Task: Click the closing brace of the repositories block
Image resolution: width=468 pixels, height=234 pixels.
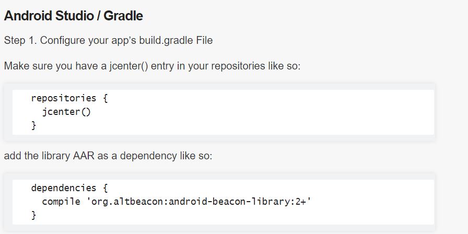Action: point(34,125)
